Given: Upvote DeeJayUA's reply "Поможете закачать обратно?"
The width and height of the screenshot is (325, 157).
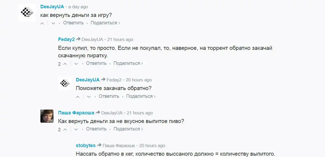Looking at the screenshot, I should [x=78, y=97].
